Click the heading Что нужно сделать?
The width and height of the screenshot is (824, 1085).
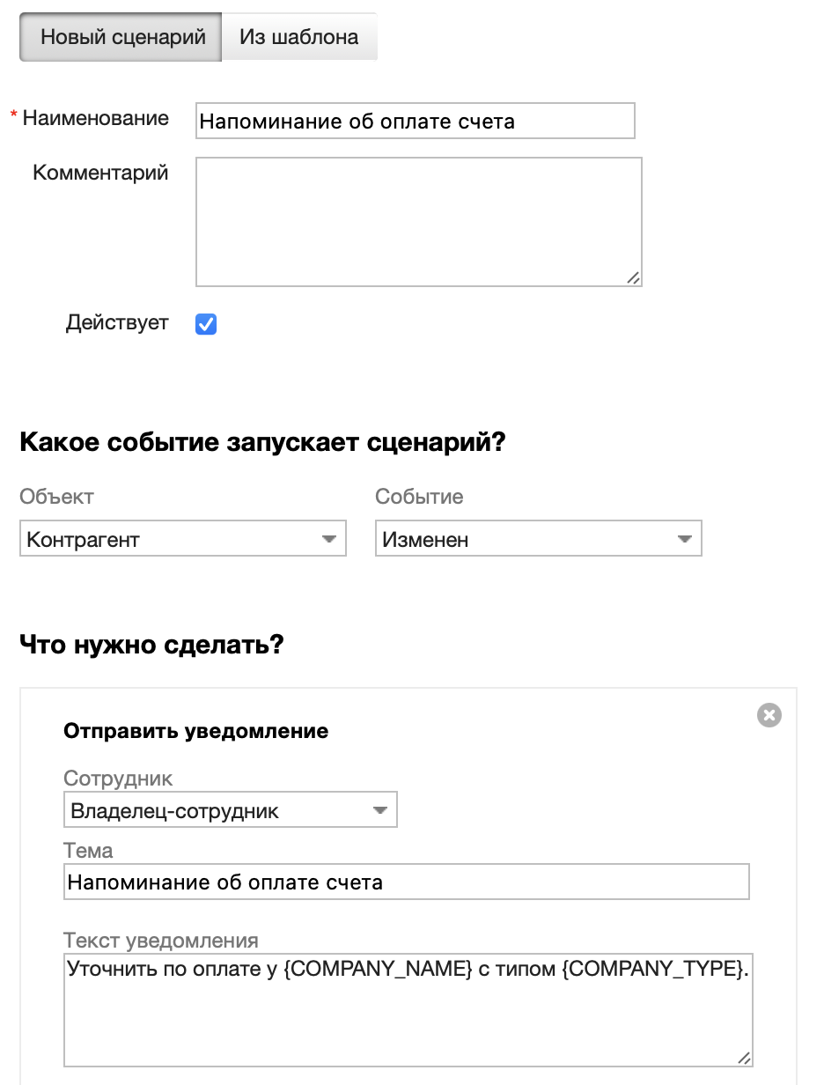pos(151,646)
